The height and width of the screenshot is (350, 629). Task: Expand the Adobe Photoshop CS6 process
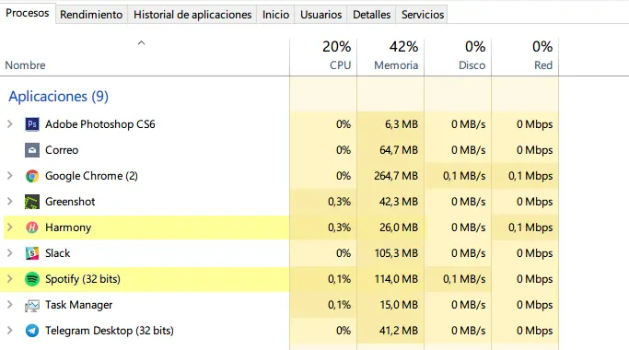click(10, 124)
